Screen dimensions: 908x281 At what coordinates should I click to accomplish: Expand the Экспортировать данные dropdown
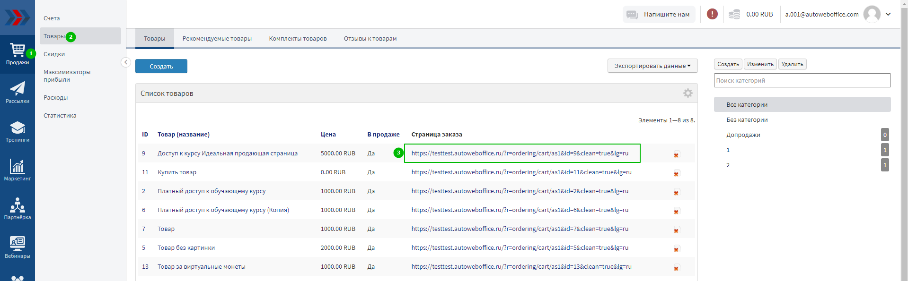tap(652, 66)
